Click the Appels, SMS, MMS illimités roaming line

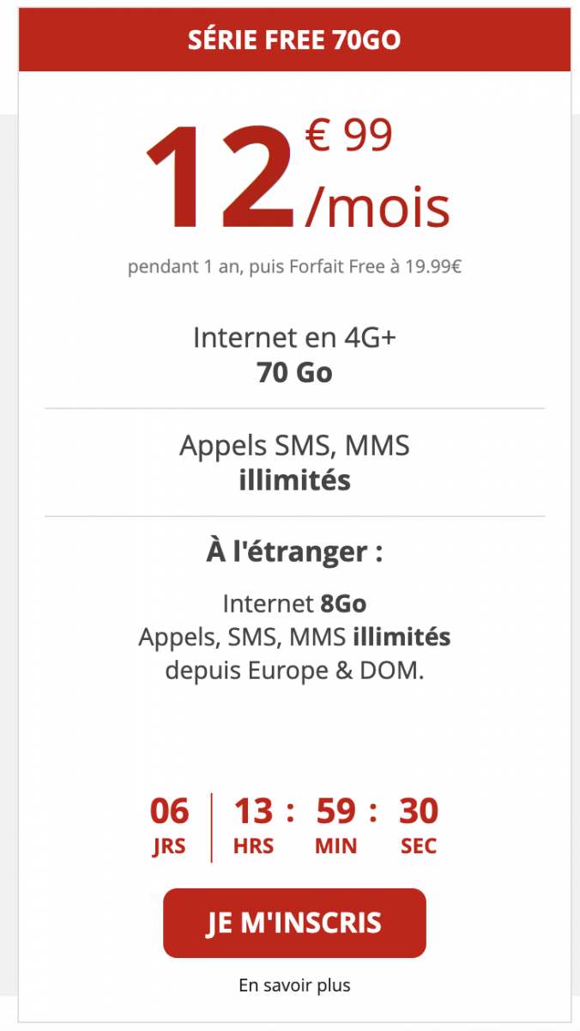coord(294,638)
